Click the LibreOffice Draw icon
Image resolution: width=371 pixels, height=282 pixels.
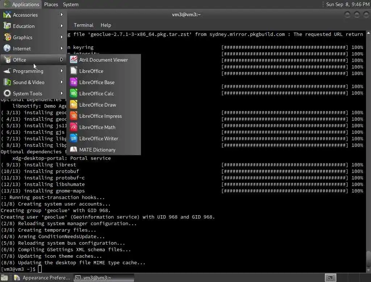tap(74, 105)
